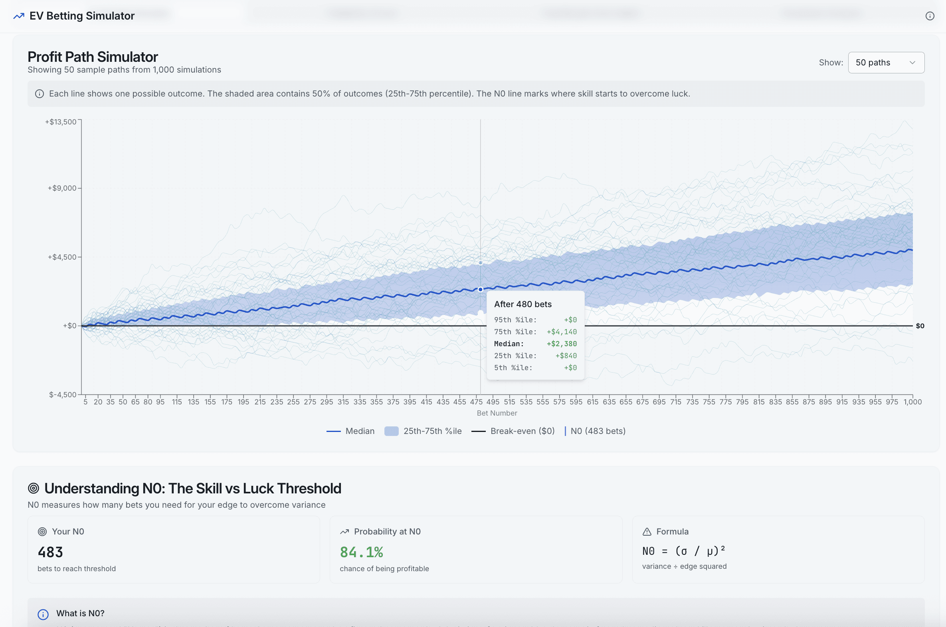
Task: Click the 483 value in Your N0 card
Action: click(50, 552)
